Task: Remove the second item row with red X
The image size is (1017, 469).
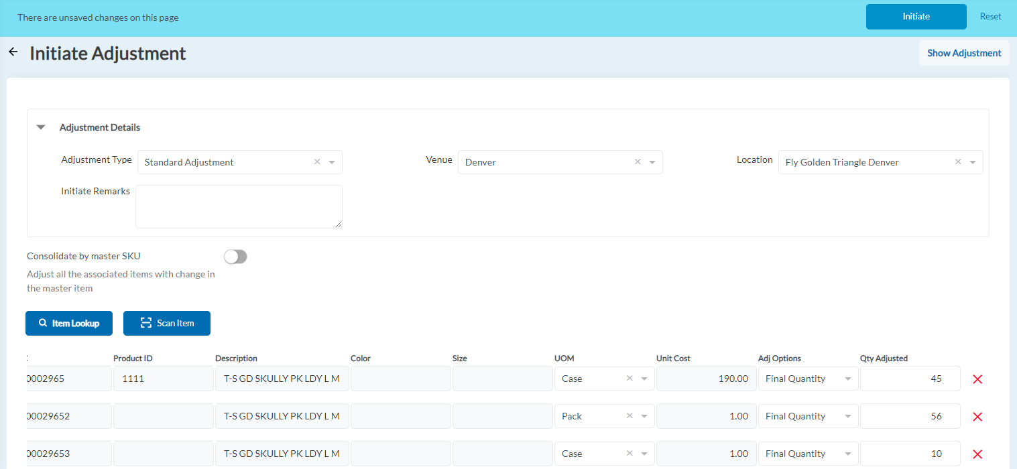Action: tap(977, 416)
